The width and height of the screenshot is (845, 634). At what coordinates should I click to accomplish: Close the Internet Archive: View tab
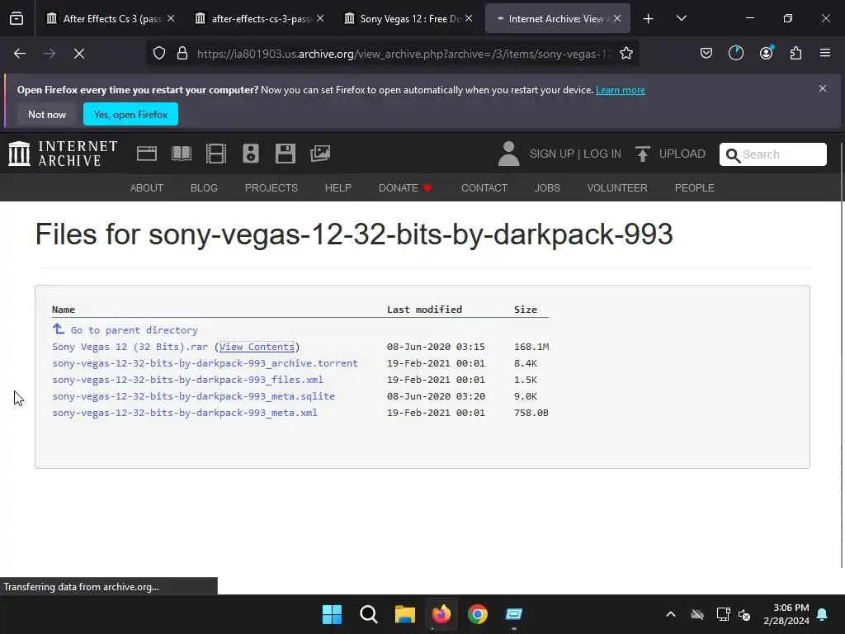click(617, 18)
